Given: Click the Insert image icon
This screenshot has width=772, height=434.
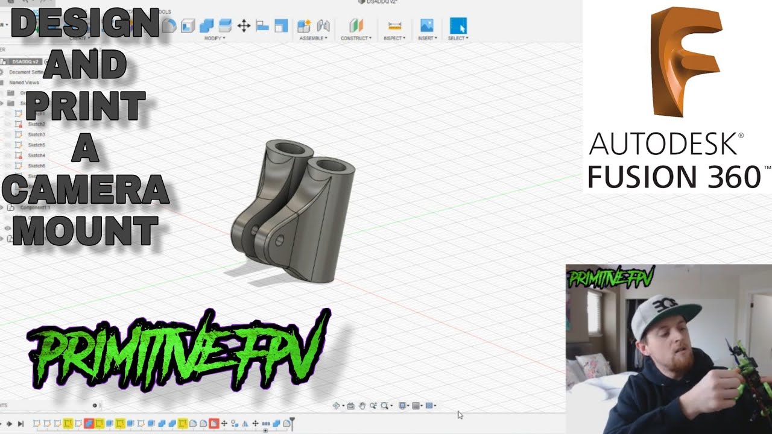Looking at the screenshot, I should [426, 25].
